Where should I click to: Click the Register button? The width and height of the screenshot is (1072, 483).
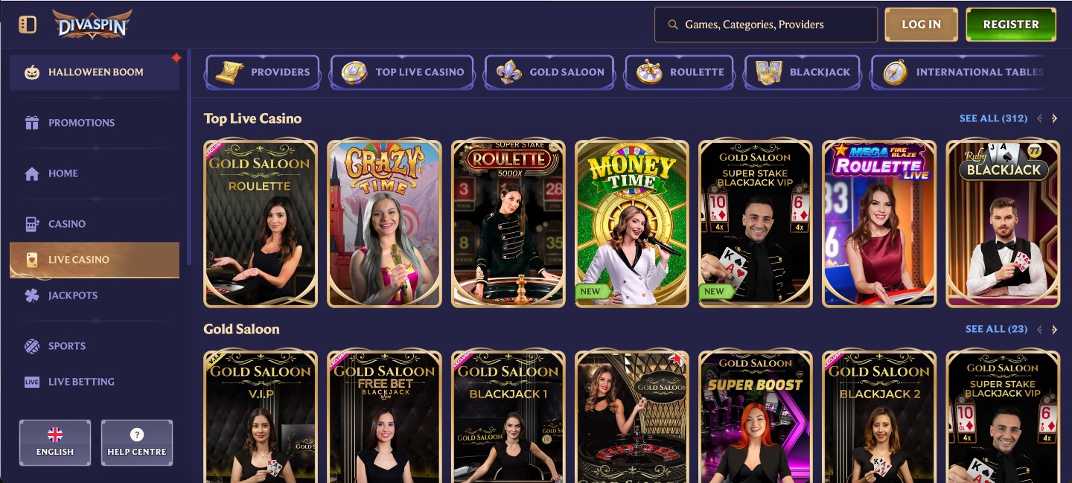pyautogui.click(x=1011, y=25)
